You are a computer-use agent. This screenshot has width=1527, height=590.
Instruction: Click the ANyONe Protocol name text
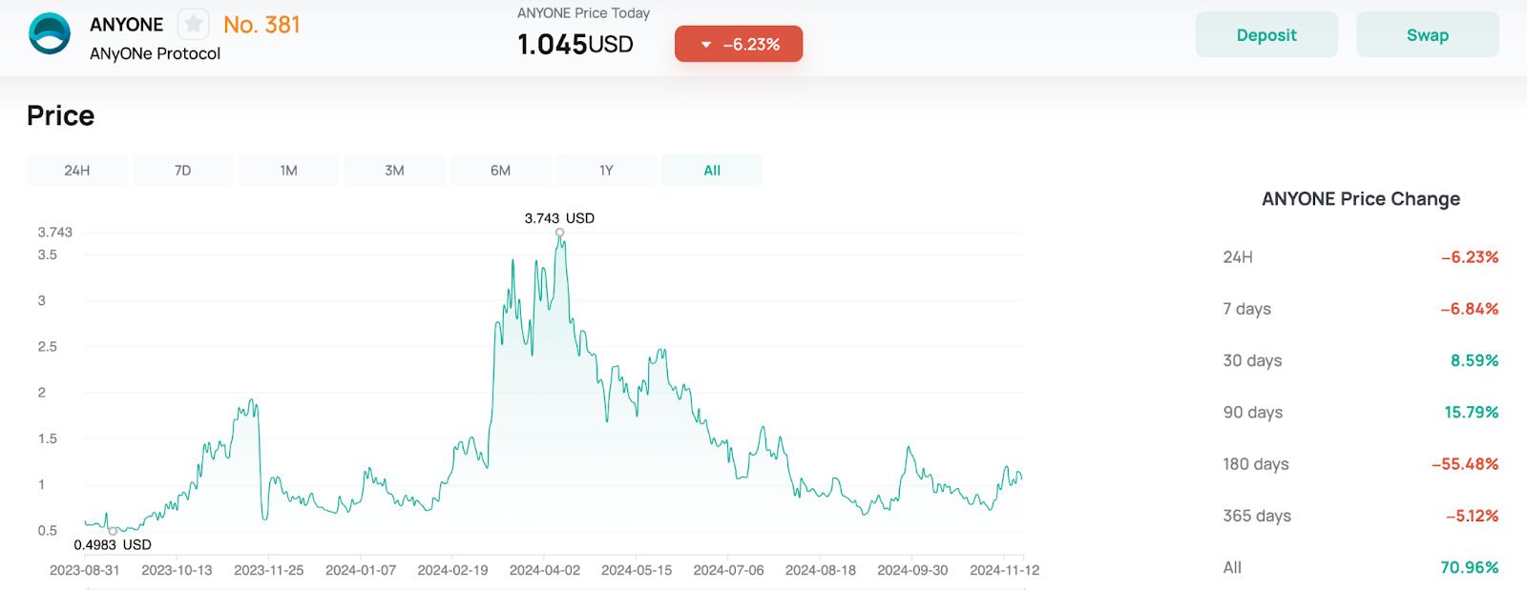pyautogui.click(x=155, y=54)
